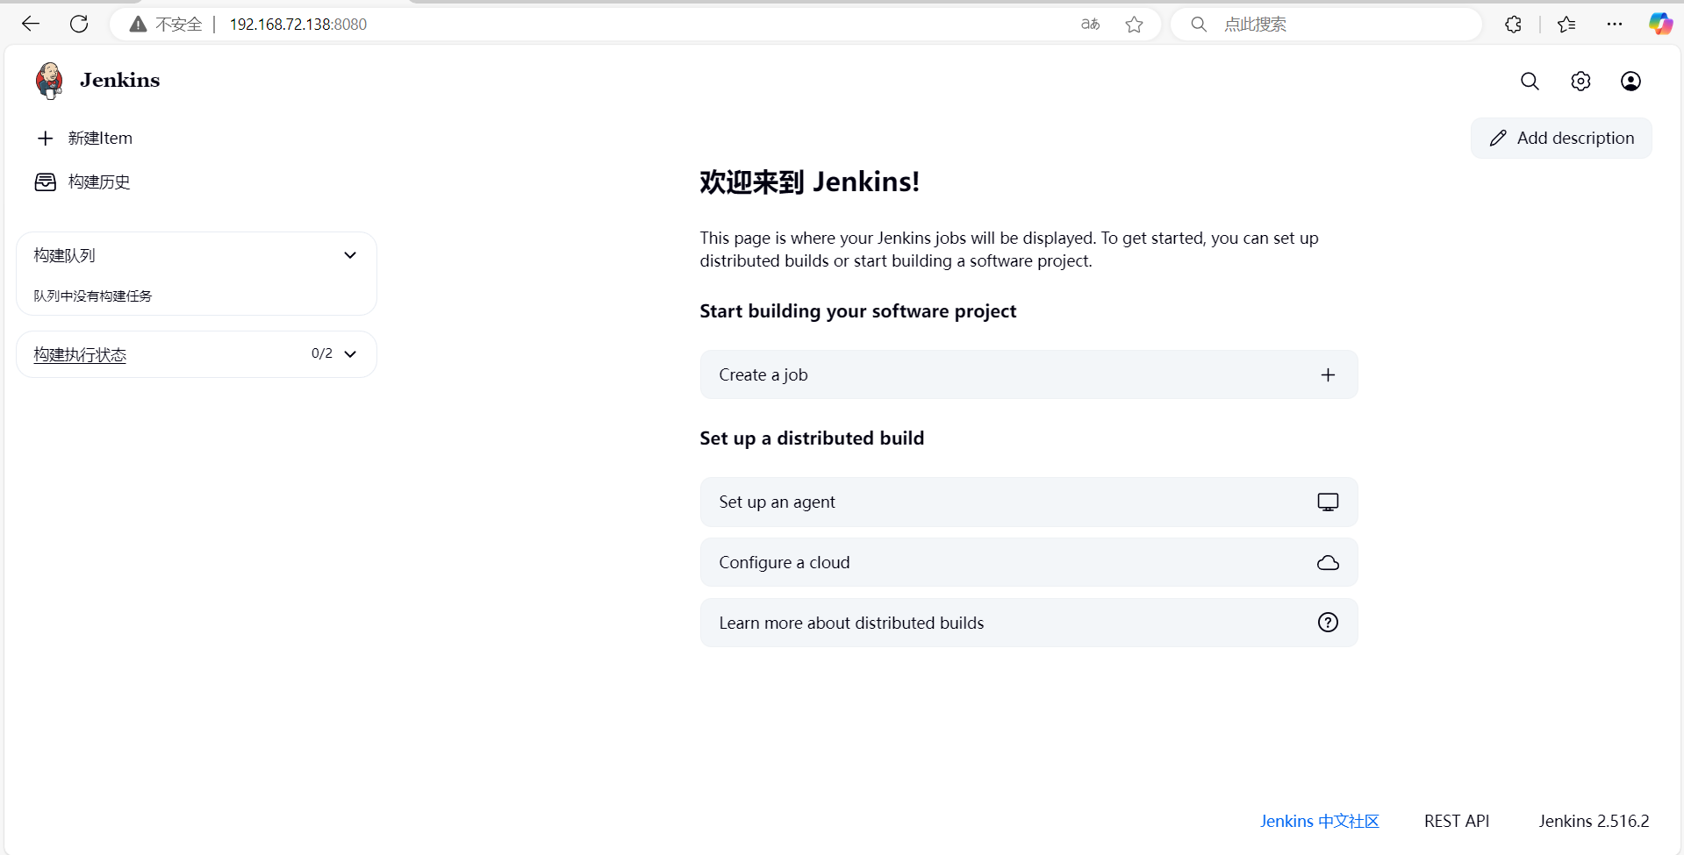Click the 构建队列 panel title
Image resolution: width=1684 pixels, height=855 pixels.
click(x=64, y=255)
